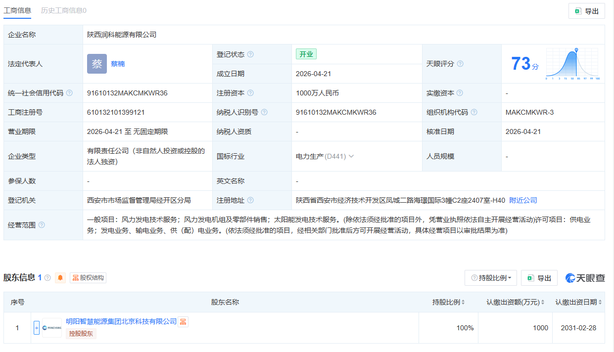Viewport: 614px width, 352px height.
Task: Click help icon next to 登记状态
Action: tap(250, 54)
